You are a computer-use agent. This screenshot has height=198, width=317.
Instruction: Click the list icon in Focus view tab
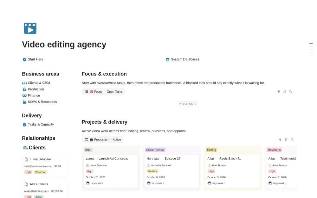86,92
